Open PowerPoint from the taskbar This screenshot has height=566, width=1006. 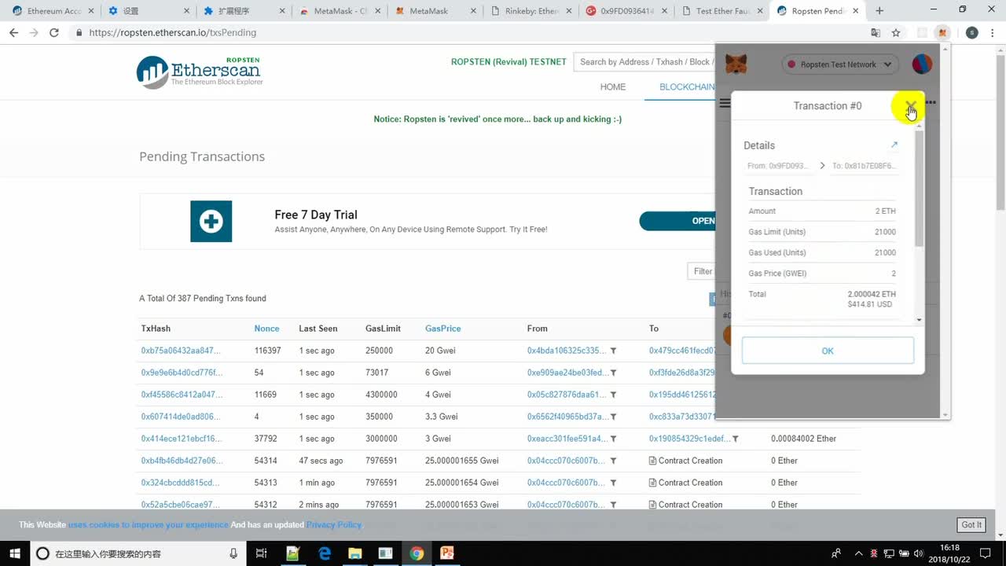pos(447,553)
